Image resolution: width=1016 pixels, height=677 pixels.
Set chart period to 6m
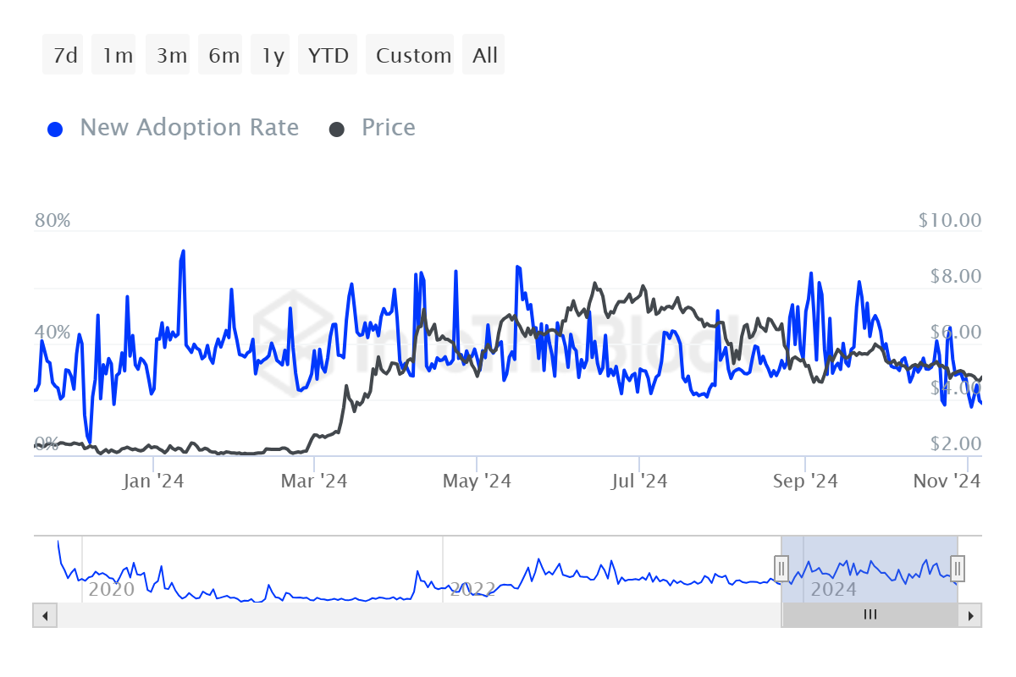pyautogui.click(x=224, y=56)
